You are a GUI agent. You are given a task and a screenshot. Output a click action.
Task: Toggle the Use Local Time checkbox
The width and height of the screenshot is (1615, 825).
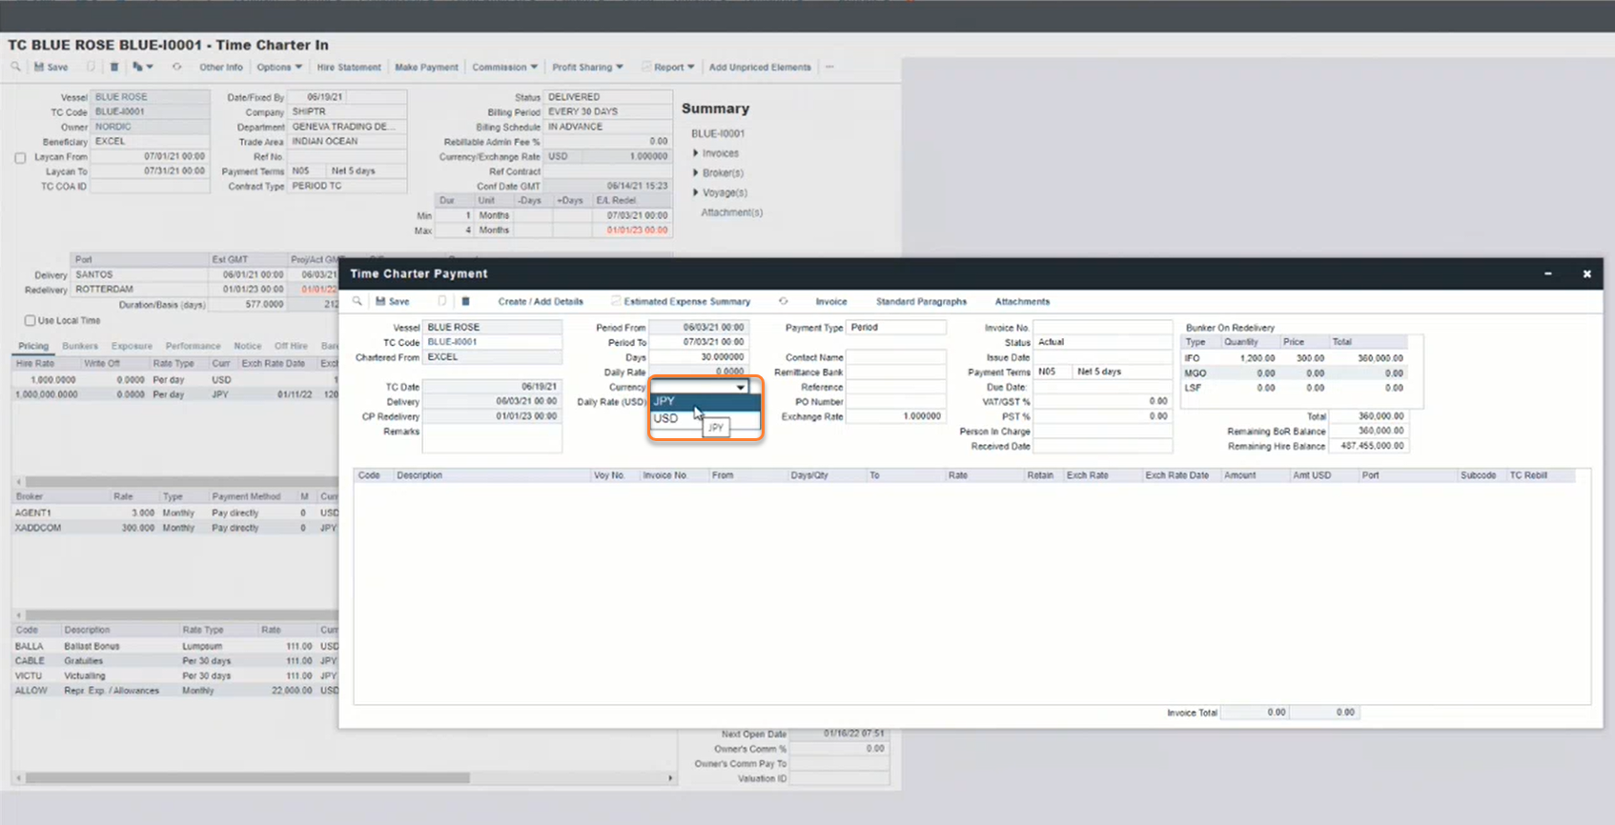31,321
